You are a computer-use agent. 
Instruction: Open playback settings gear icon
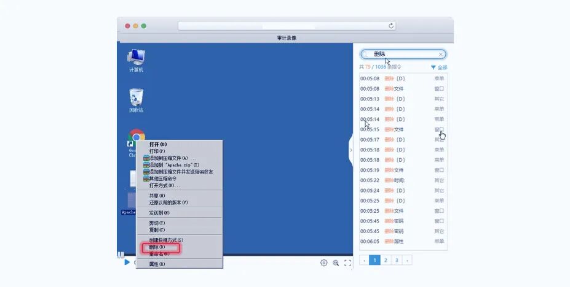[324, 262]
